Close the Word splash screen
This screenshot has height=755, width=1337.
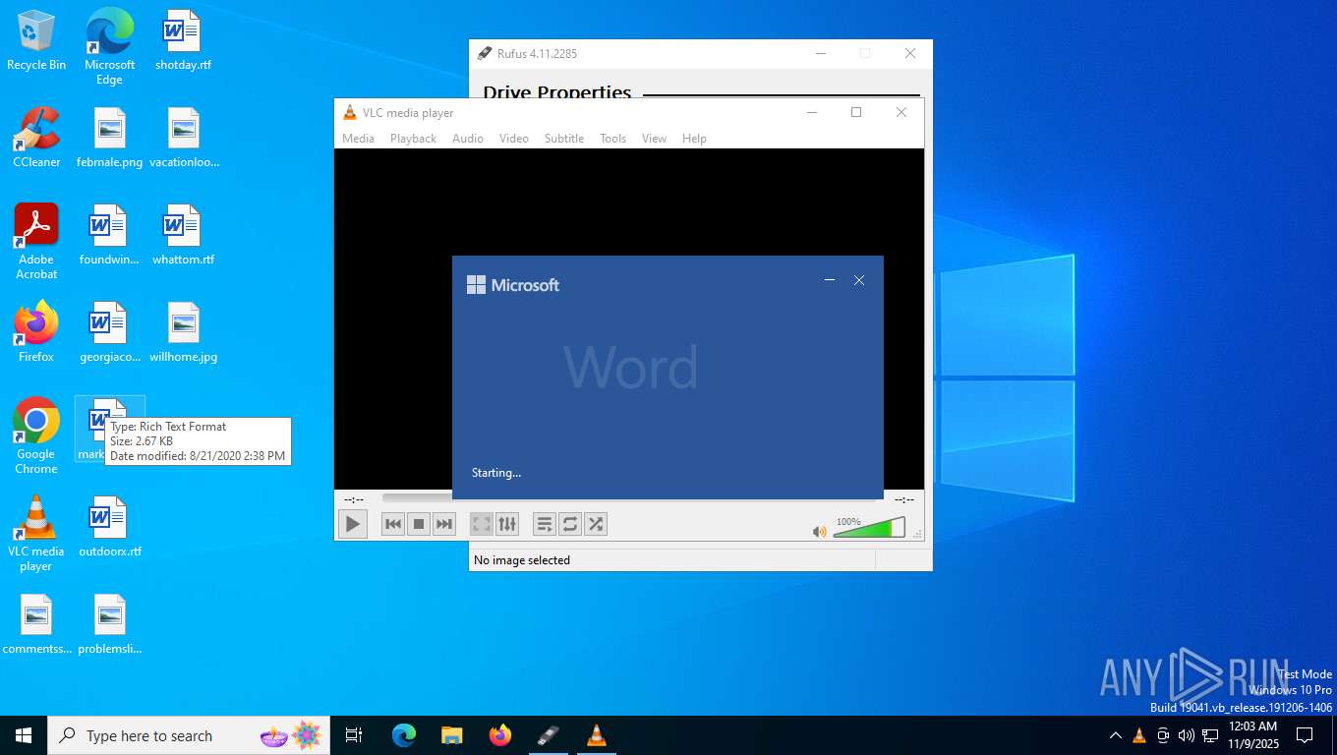tap(859, 280)
